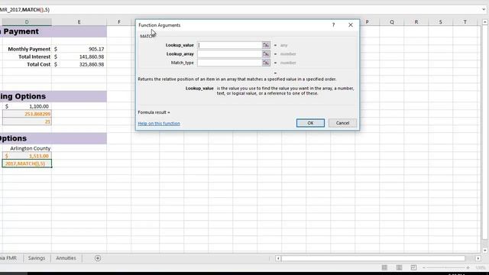Screen dimensions: 489x275
Task: Open Help on this function link
Action: click(x=159, y=124)
